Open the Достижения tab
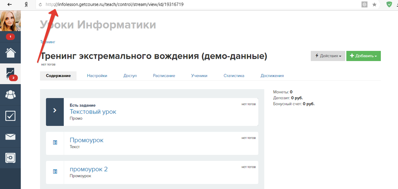Screen dimensions: 398x189 pyautogui.click(x=272, y=76)
